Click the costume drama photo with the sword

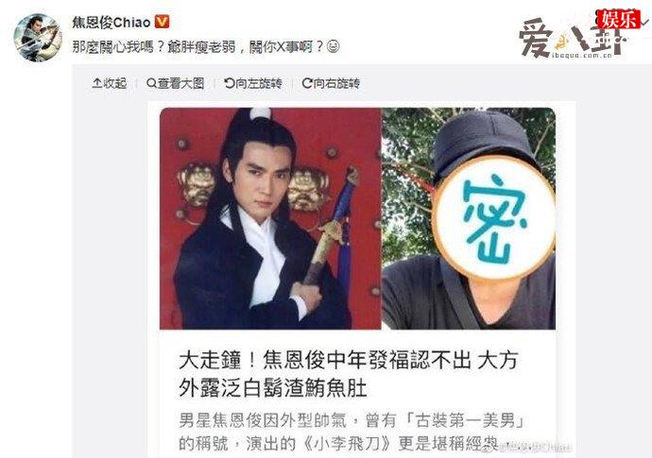pyautogui.click(x=270, y=218)
